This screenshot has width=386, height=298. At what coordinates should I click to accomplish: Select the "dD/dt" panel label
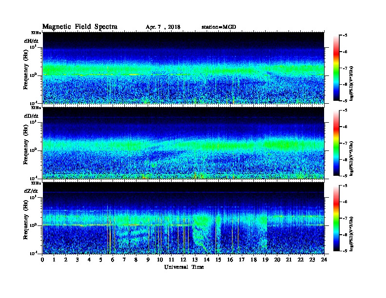(31, 116)
